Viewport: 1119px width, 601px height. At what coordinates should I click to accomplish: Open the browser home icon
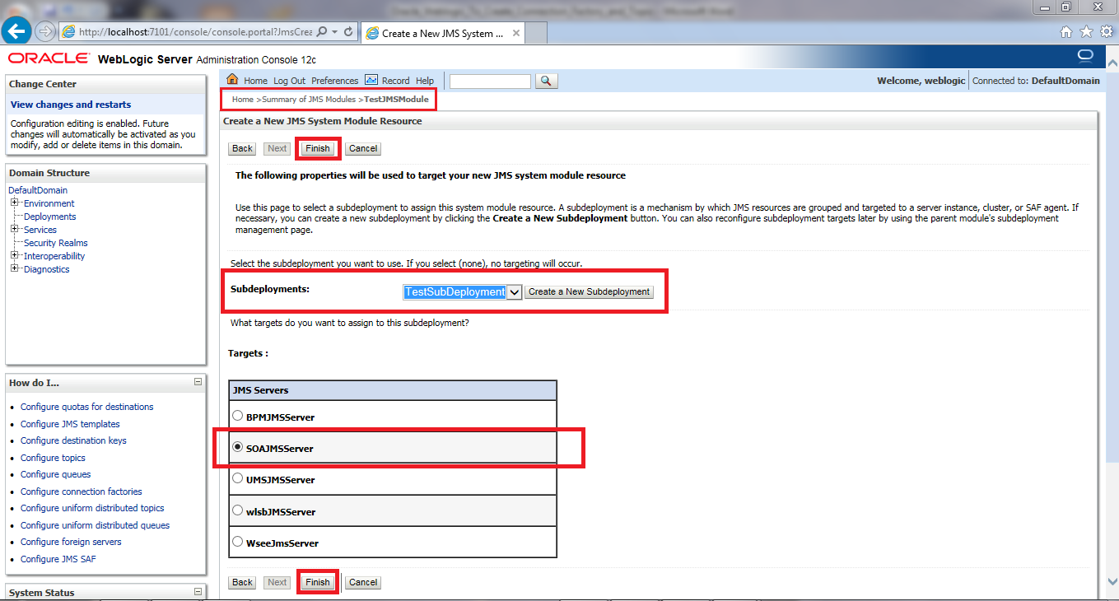click(1066, 32)
